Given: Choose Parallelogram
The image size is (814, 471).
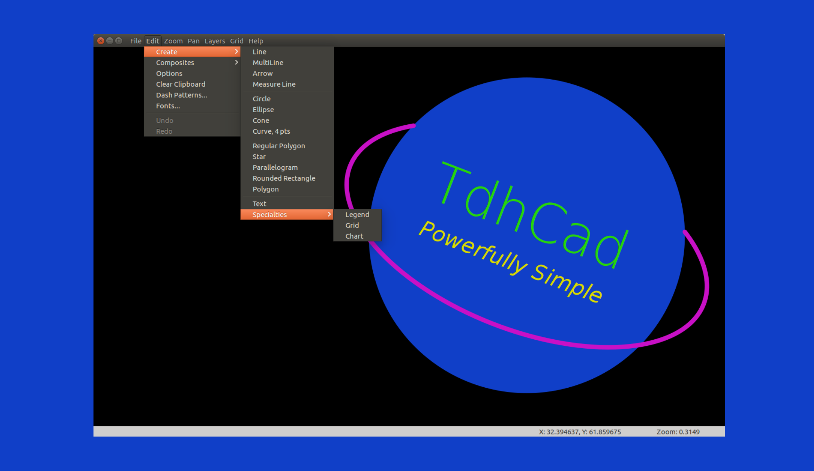Looking at the screenshot, I should point(287,167).
